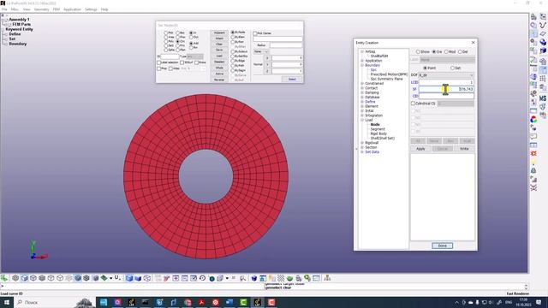Select the Mod radio in Entity Creation

pos(446,51)
